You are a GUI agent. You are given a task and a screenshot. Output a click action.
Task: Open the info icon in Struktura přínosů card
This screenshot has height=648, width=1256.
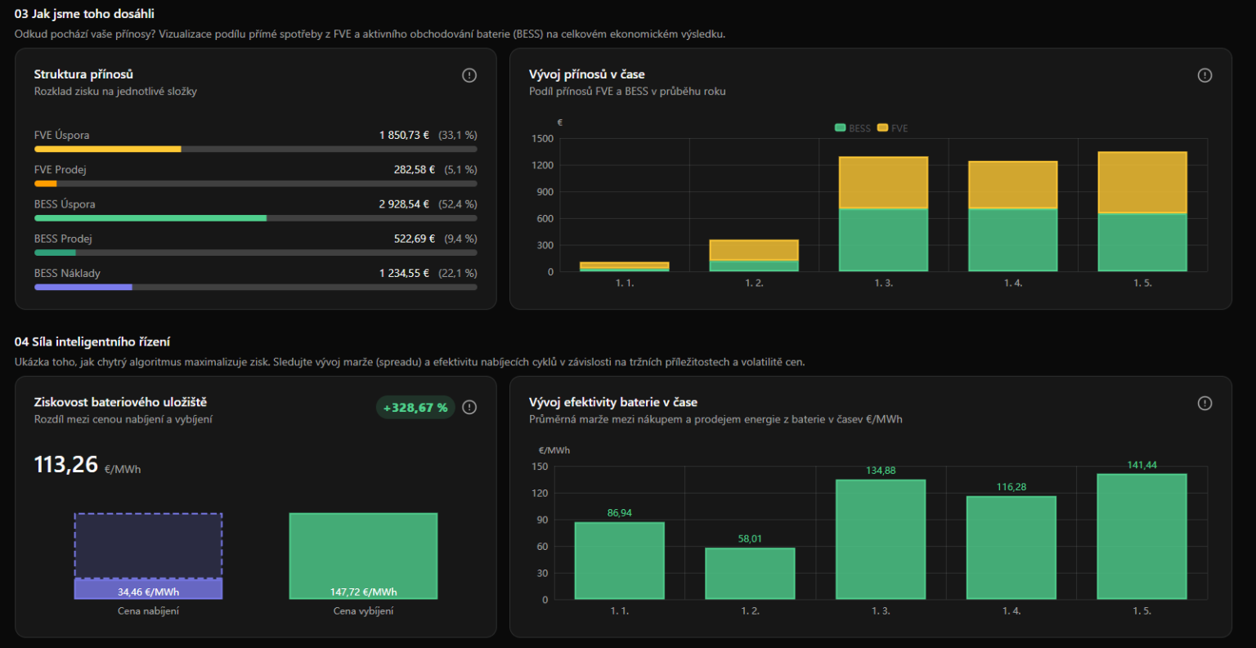click(x=469, y=75)
